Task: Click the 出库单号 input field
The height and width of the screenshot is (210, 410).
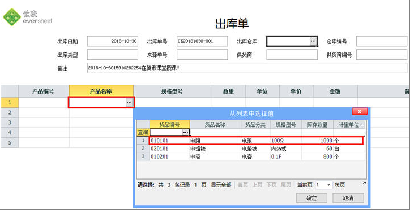Action: pyautogui.click(x=202, y=41)
